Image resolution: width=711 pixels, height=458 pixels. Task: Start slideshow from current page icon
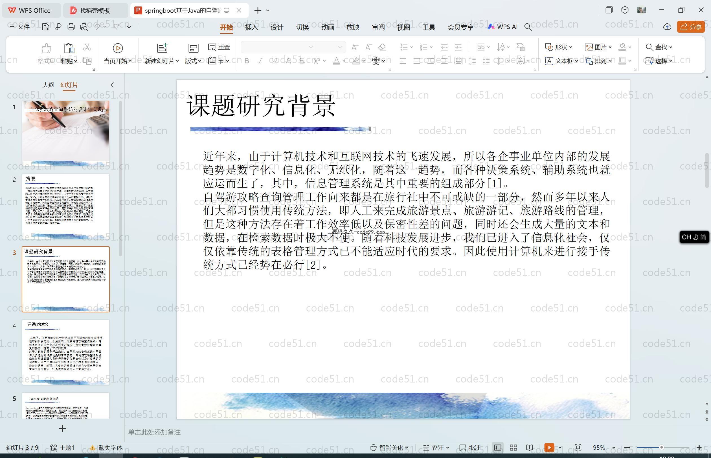118,48
